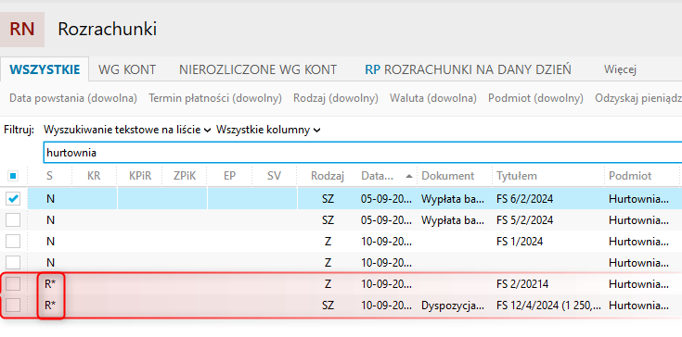Open Data powstania (dowolna) filter
This screenshot has width=682, height=337.
(73, 98)
